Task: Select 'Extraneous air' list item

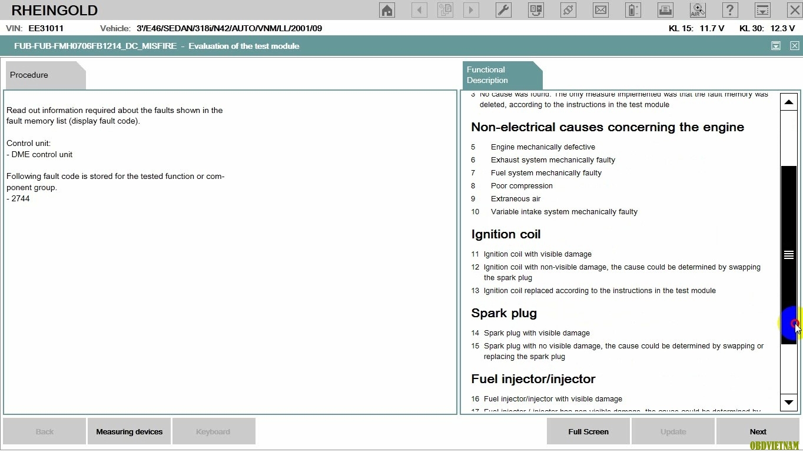Action: point(516,199)
